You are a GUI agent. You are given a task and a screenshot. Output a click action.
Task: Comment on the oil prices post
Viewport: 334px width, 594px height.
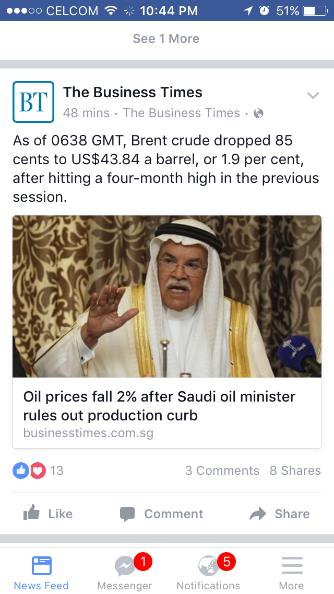tap(162, 514)
